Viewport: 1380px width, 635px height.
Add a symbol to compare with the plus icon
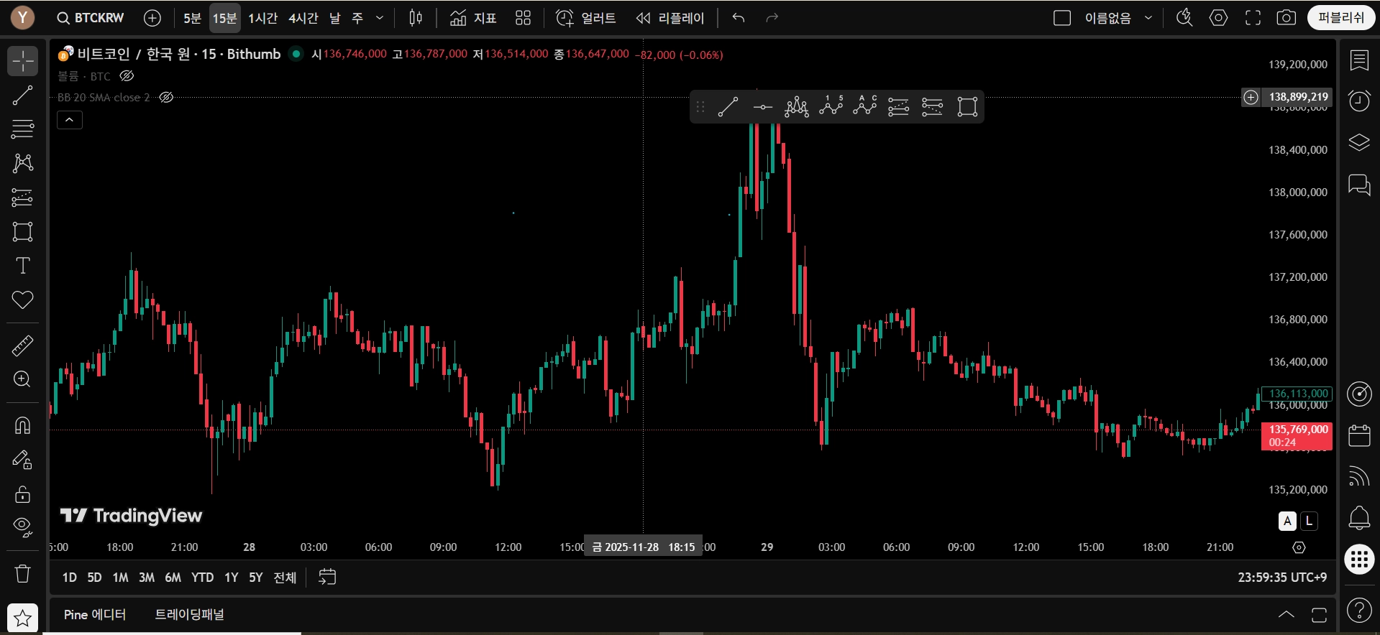152,18
